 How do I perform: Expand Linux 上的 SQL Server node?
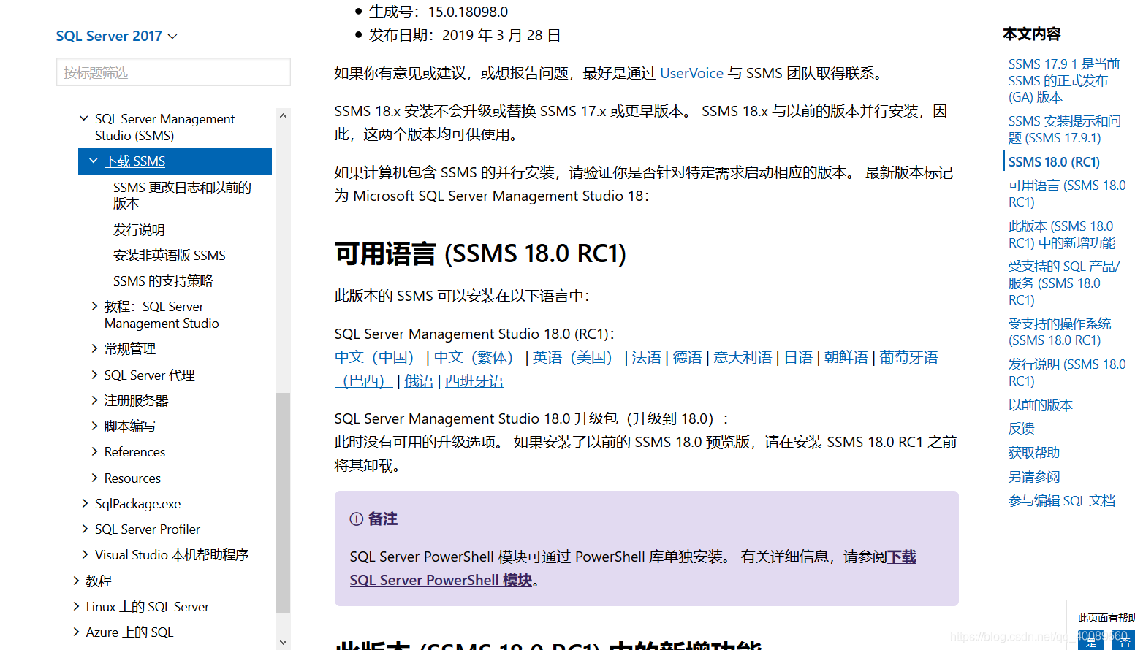pos(76,606)
